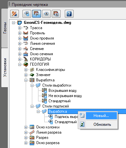This screenshot has width=126, height=148.
Task: Click the Классификаторы icon
Action: tap(32, 70)
